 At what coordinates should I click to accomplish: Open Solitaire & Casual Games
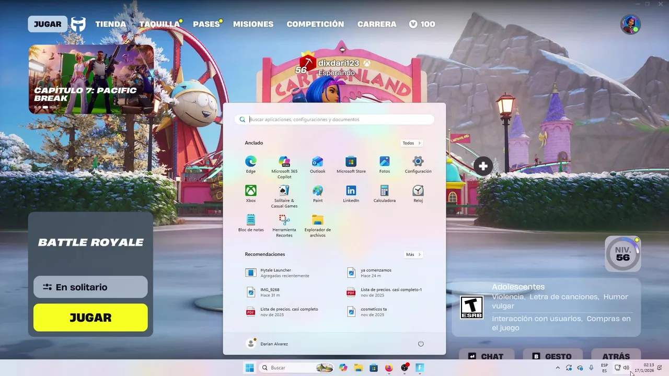coord(284,196)
